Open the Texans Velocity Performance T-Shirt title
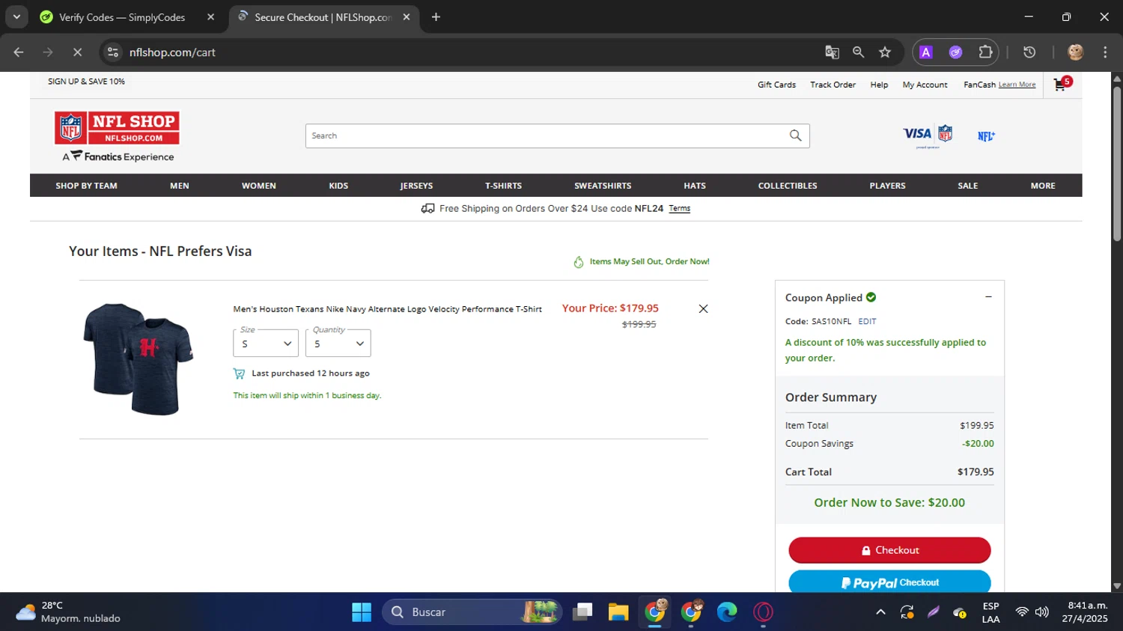The height and width of the screenshot is (631, 1123). pyautogui.click(x=387, y=309)
